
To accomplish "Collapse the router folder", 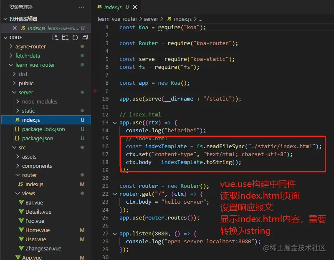I will click(x=18, y=175).
